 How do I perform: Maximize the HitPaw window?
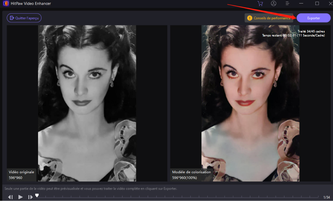tap(317, 4)
